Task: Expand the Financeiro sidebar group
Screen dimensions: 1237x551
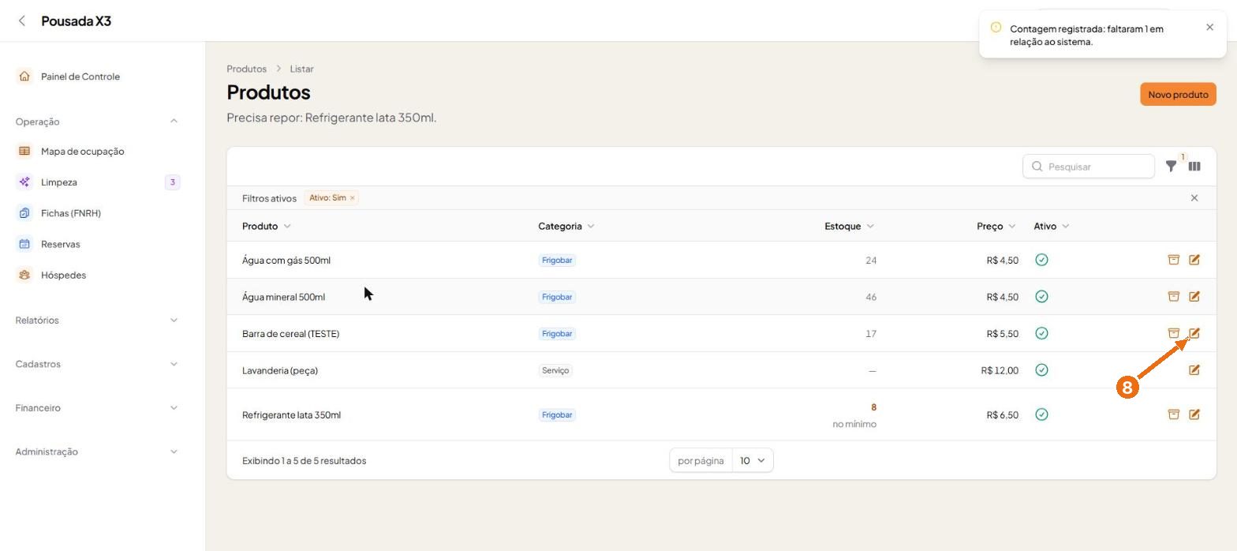Action: (x=174, y=408)
